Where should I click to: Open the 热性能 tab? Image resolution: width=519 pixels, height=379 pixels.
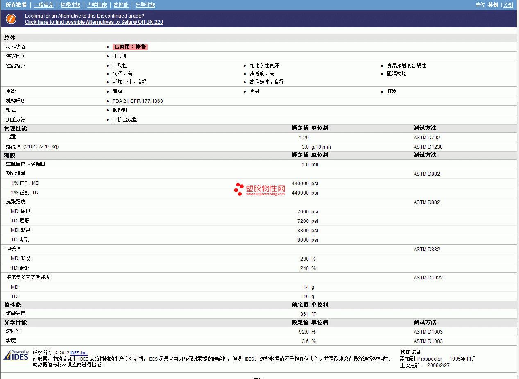(x=121, y=5)
